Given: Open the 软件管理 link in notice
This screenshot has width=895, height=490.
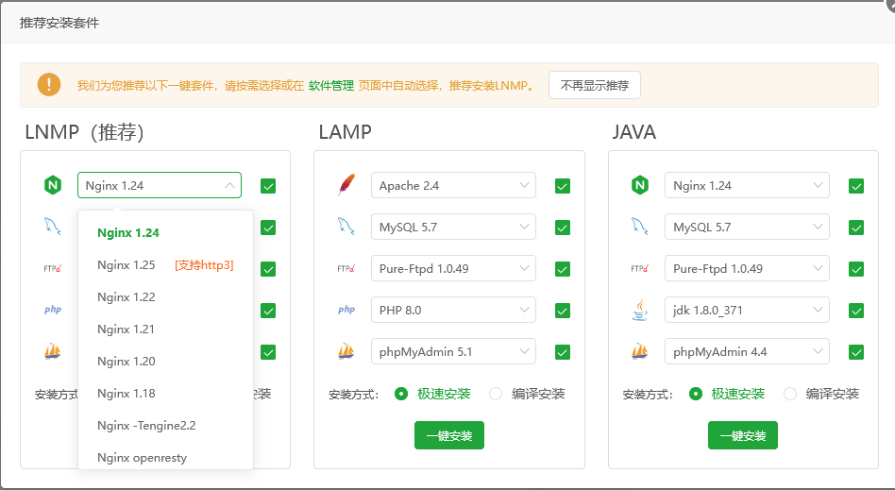Looking at the screenshot, I should (331, 86).
